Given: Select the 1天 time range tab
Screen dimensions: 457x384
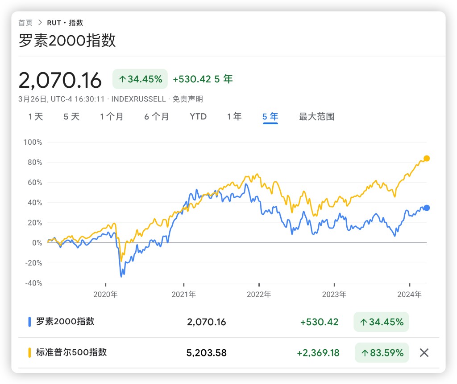Looking at the screenshot, I should tap(36, 117).
